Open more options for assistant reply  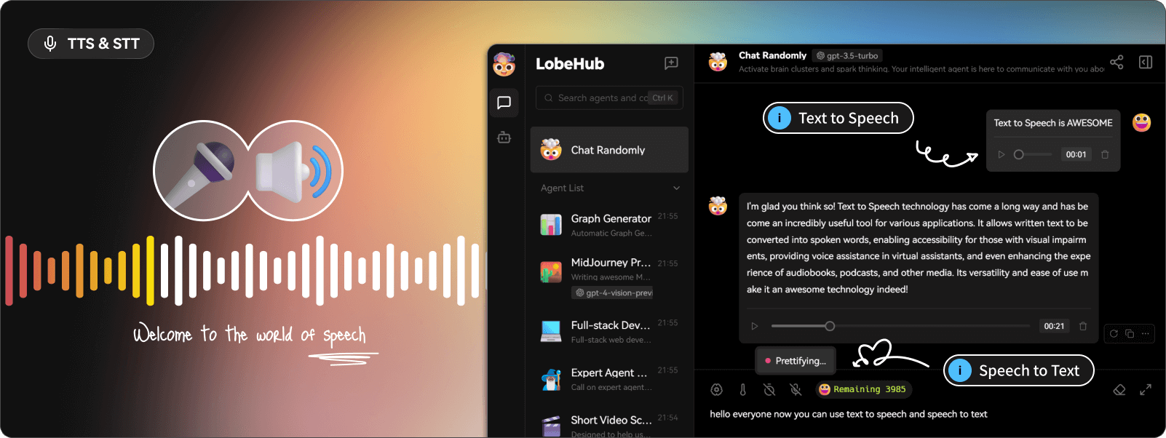[1146, 333]
